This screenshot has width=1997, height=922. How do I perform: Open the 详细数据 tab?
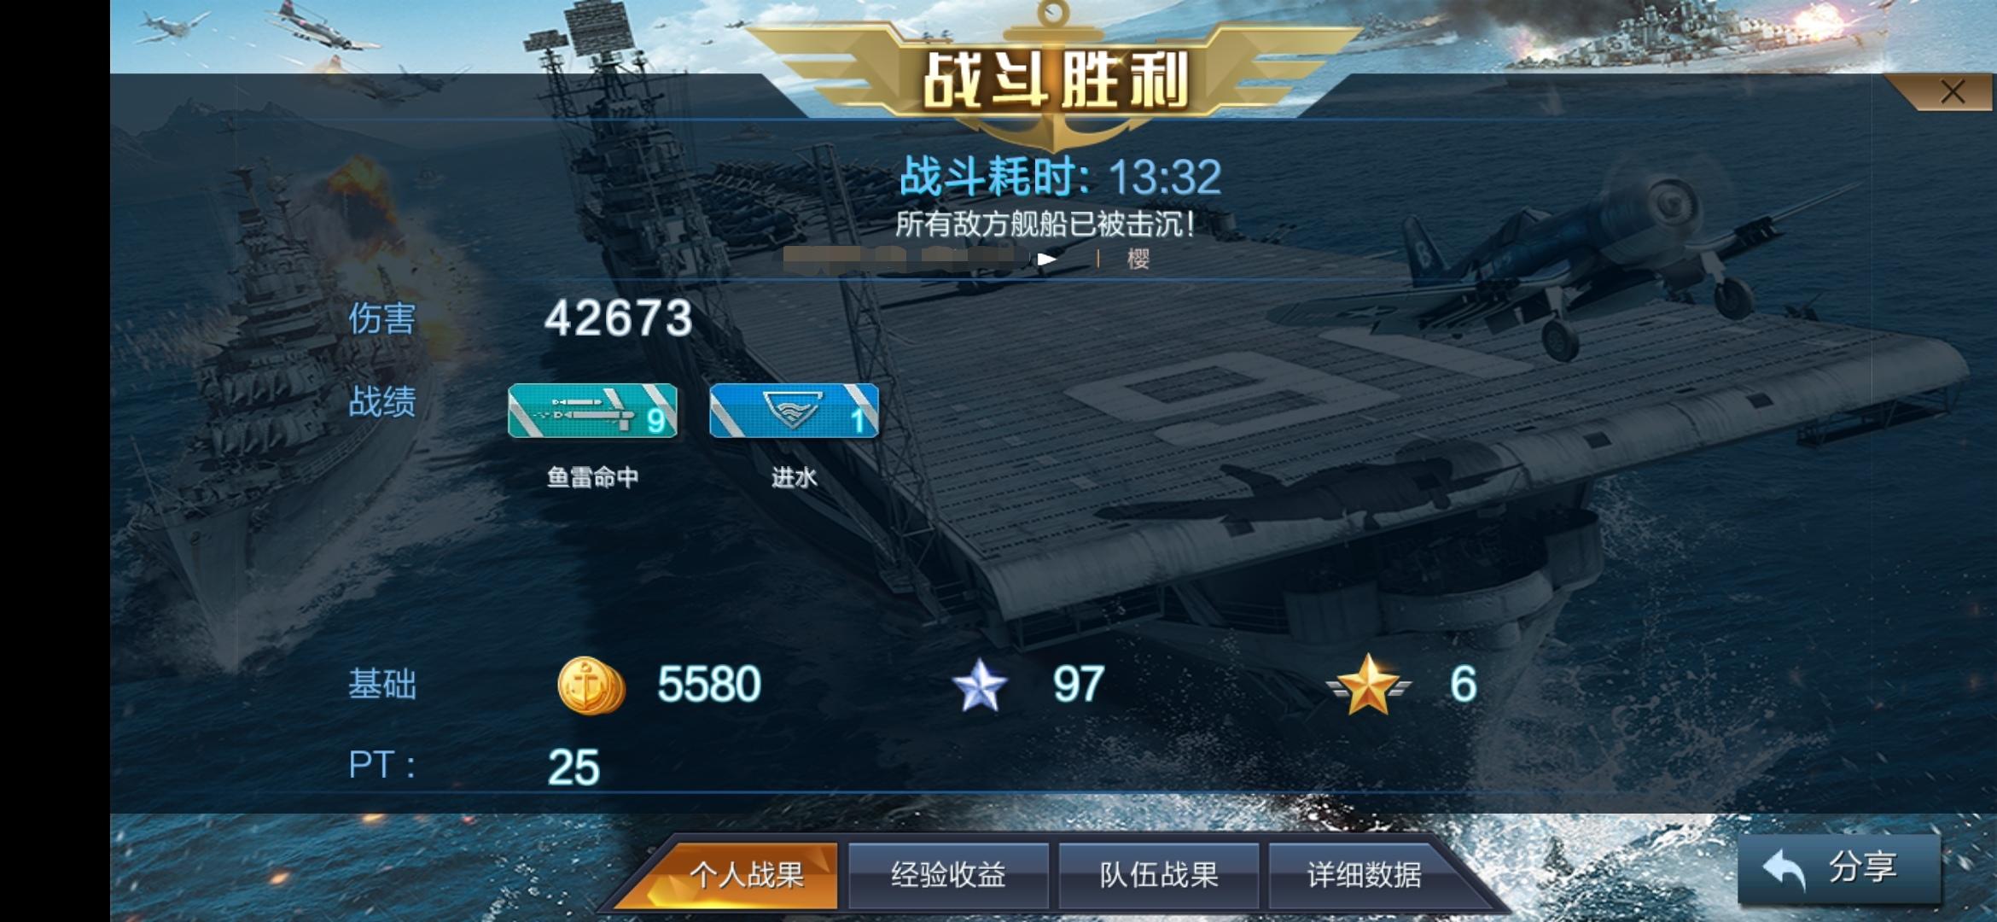pos(1364,875)
